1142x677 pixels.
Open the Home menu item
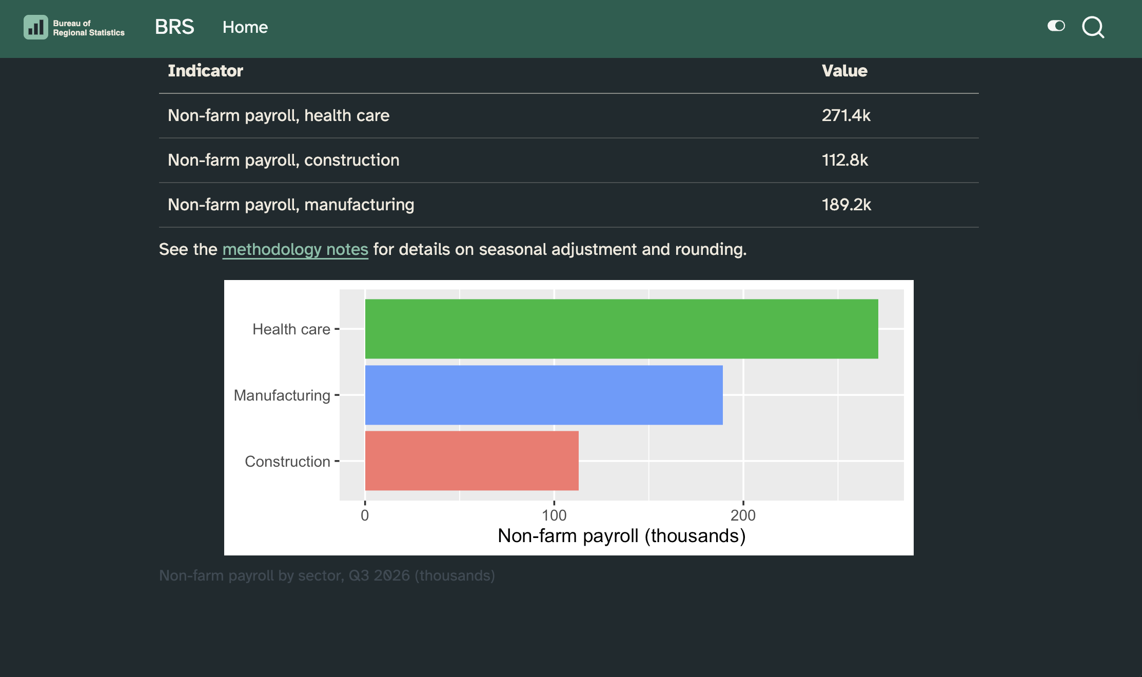[x=245, y=27]
